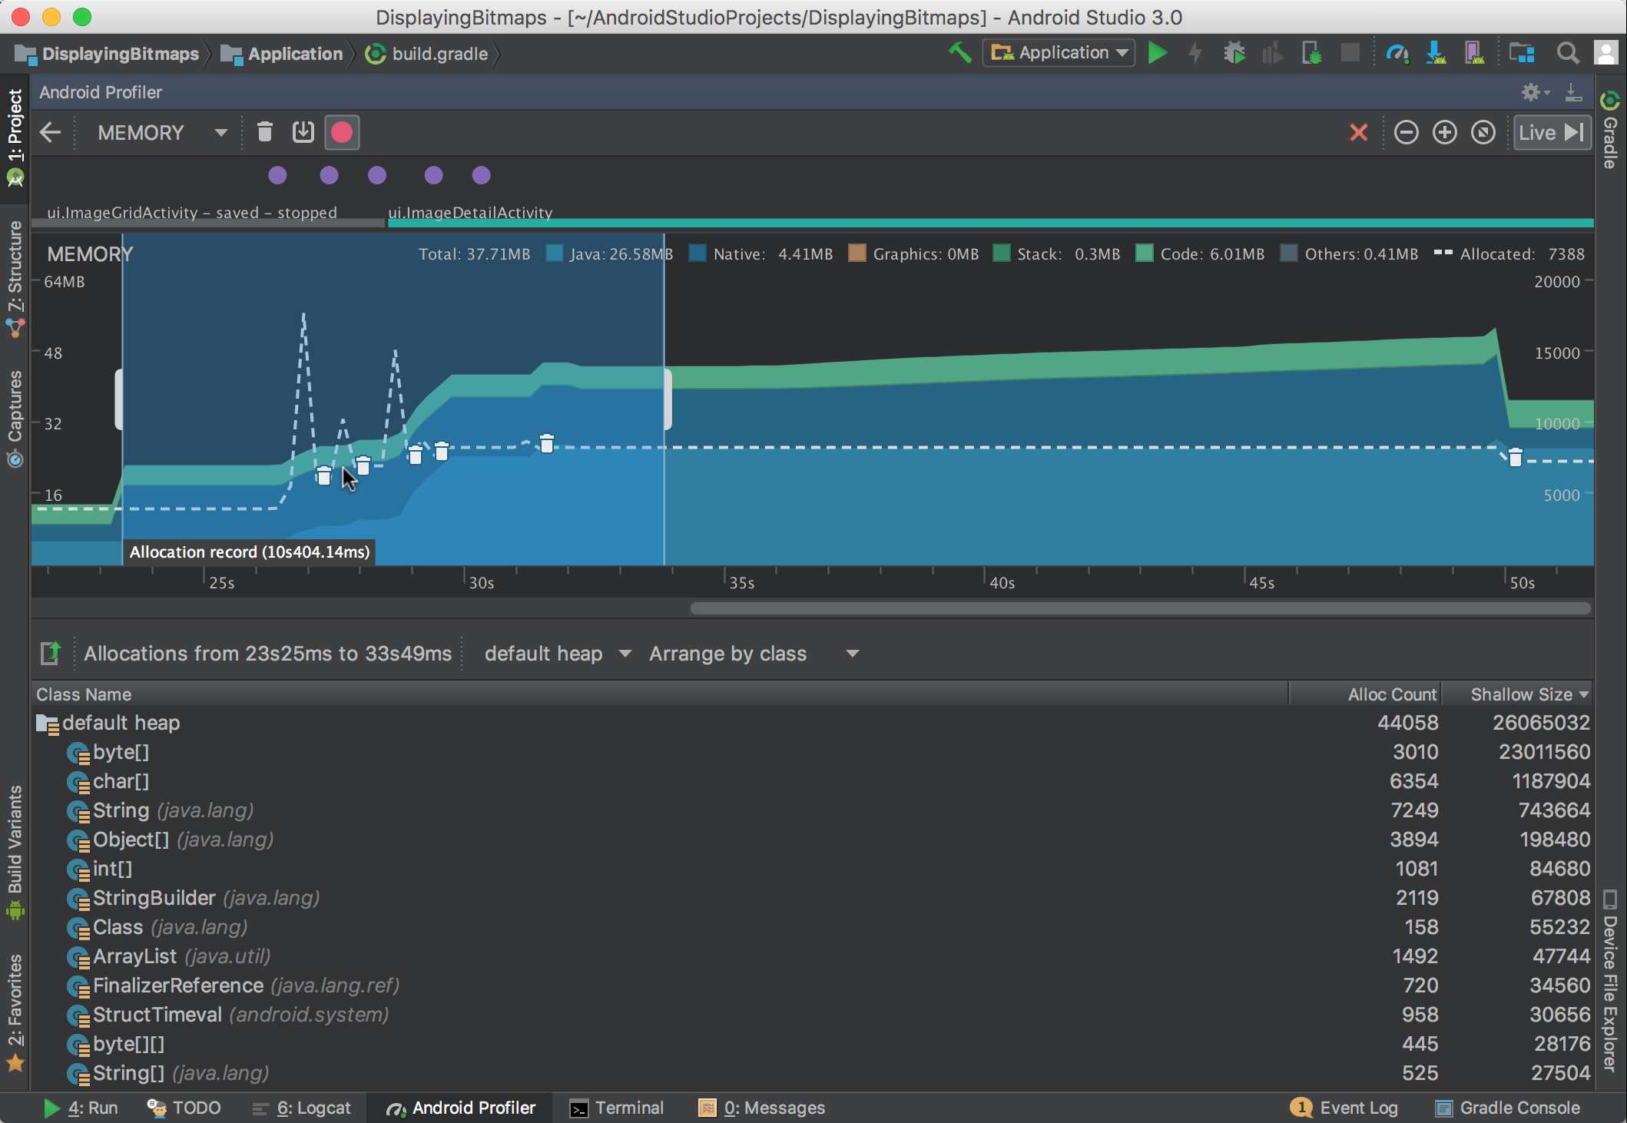Switch to the ui.ImageGridActivity tab
The width and height of the screenshot is (1627, 1123).
[x=193, y=213]
